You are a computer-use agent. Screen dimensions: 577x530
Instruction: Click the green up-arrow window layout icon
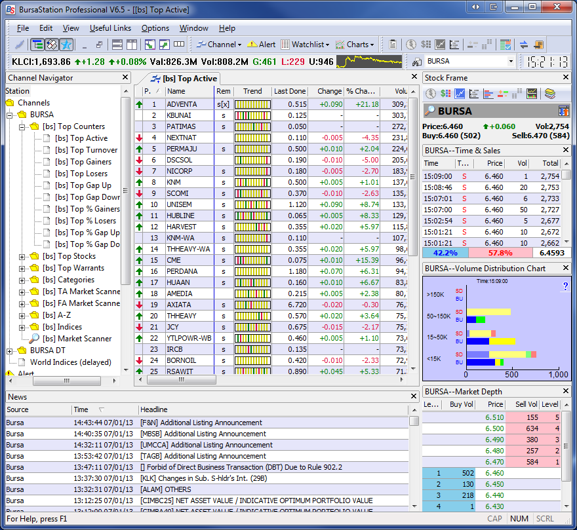tap(164, 45)
